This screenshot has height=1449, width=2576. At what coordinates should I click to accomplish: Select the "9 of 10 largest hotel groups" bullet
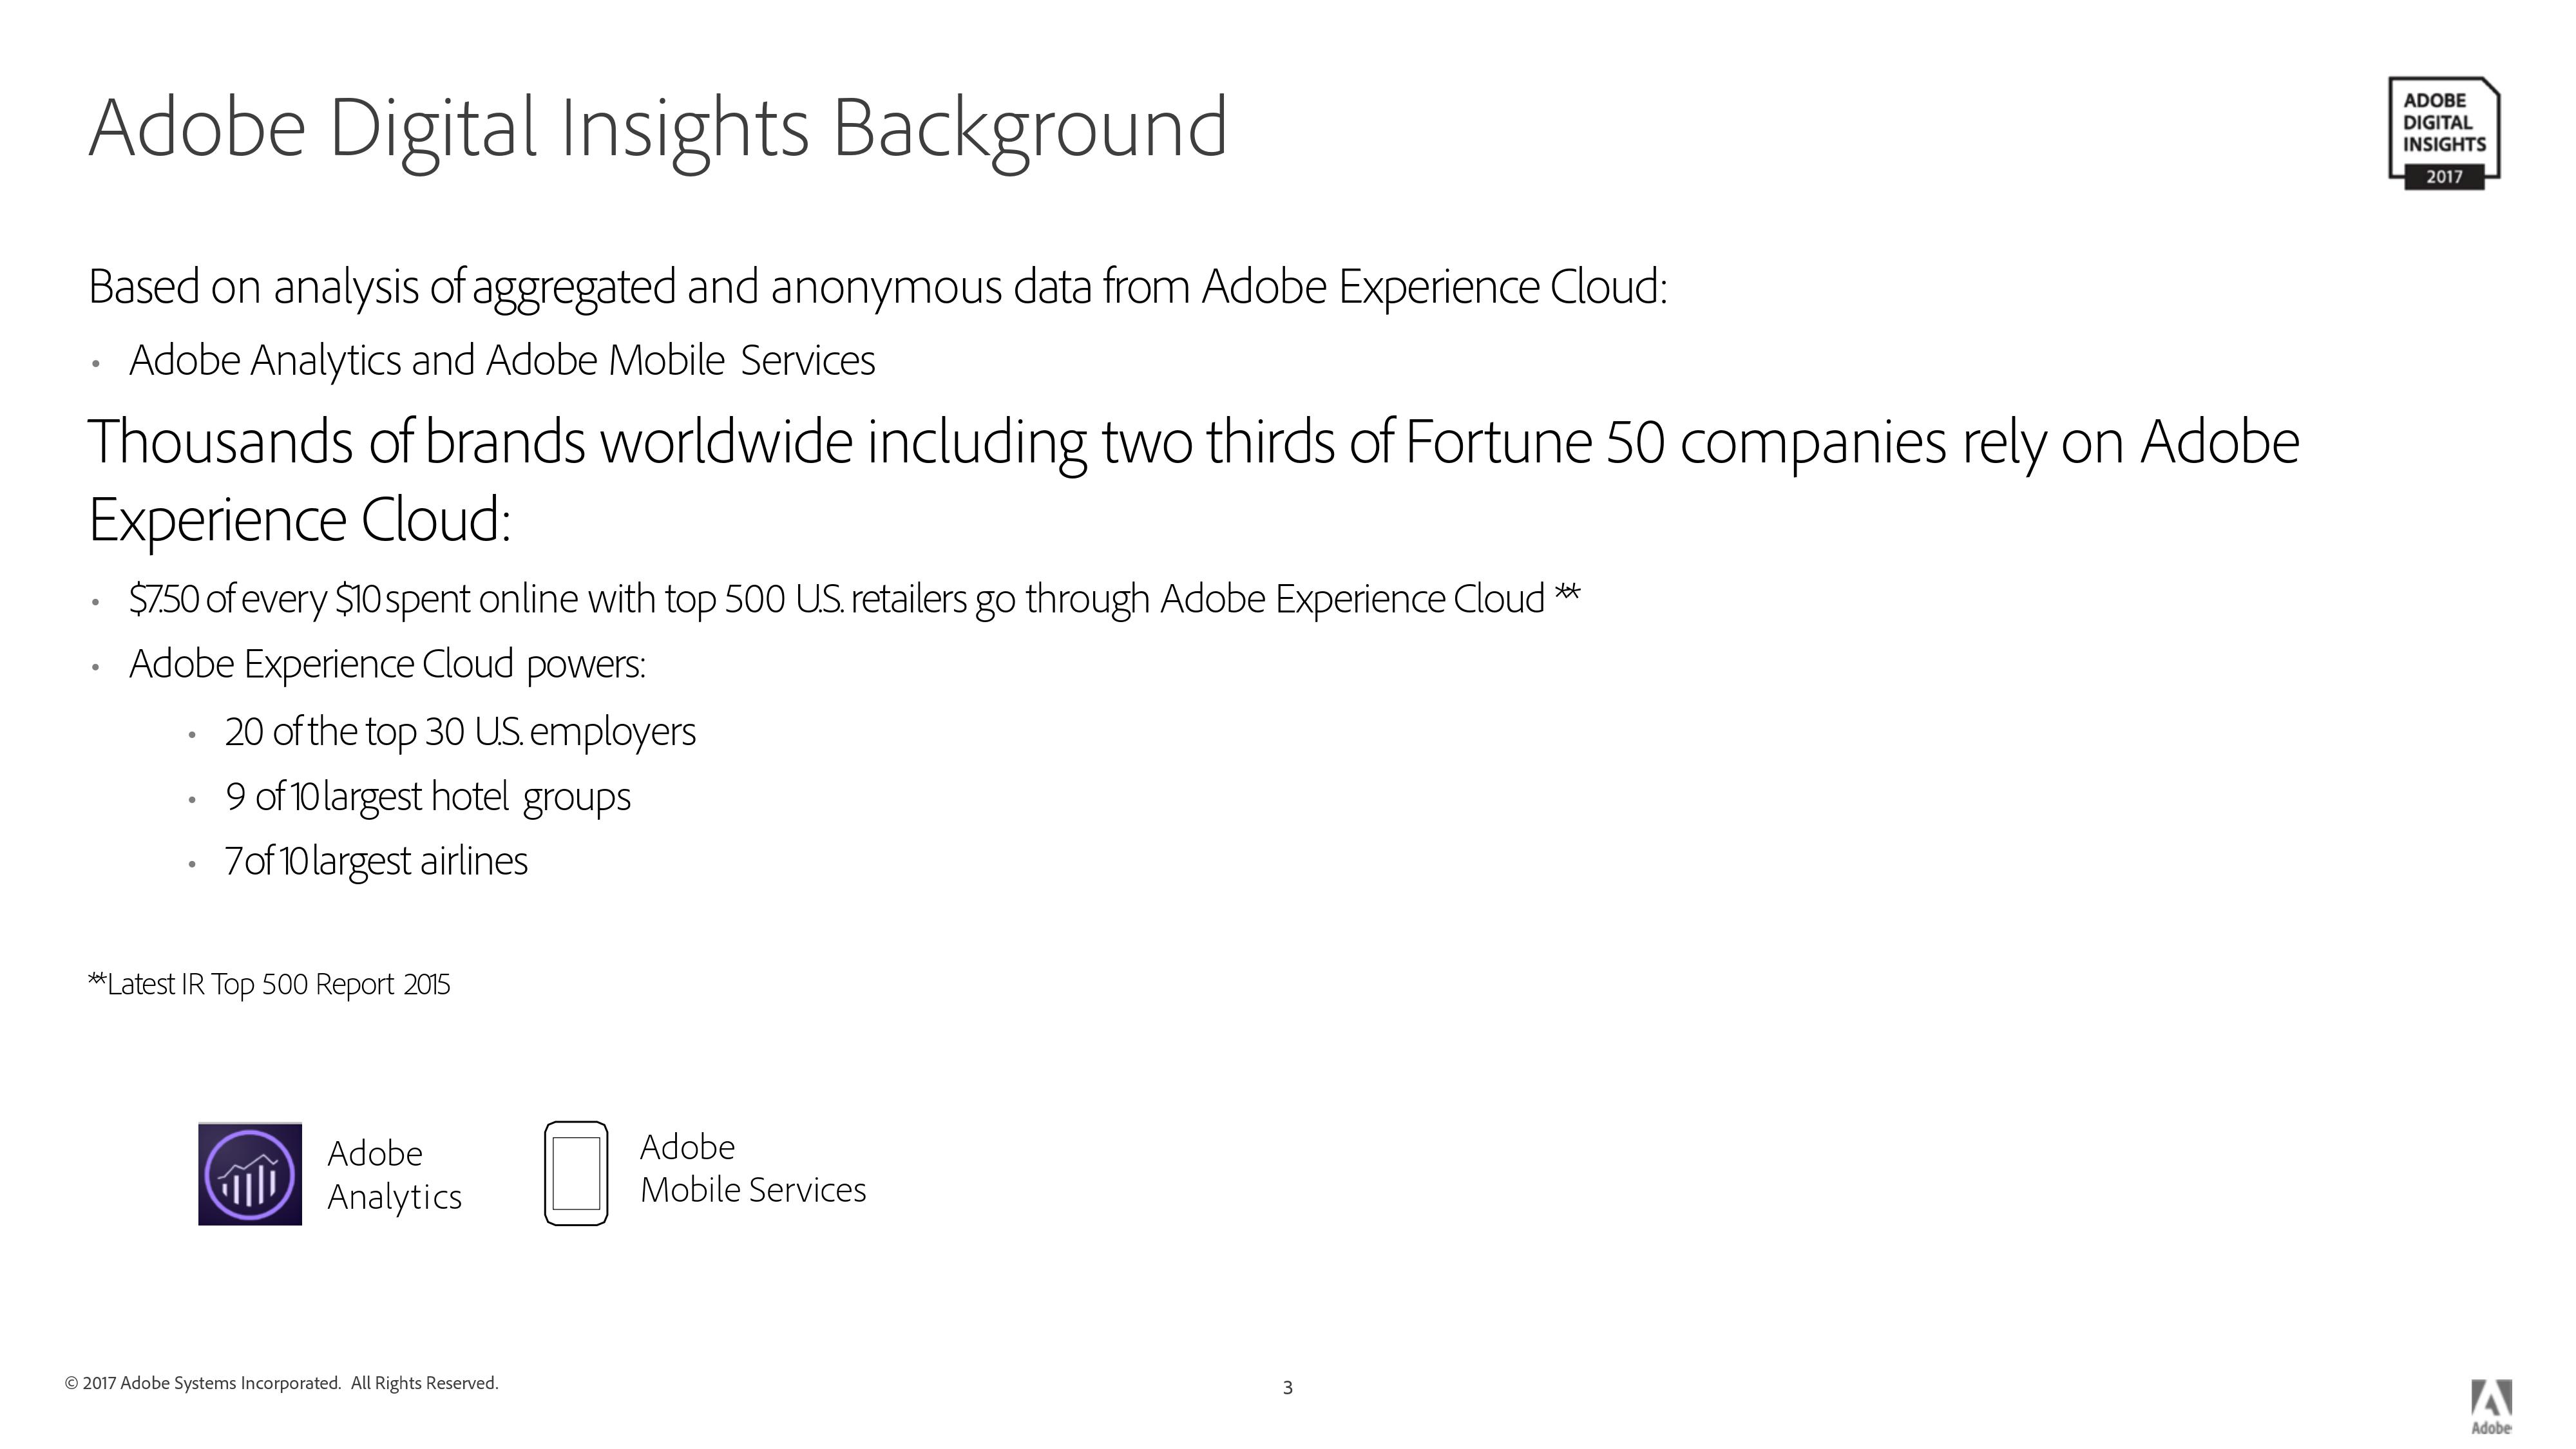pyautogui.click(x=428, y=797)
